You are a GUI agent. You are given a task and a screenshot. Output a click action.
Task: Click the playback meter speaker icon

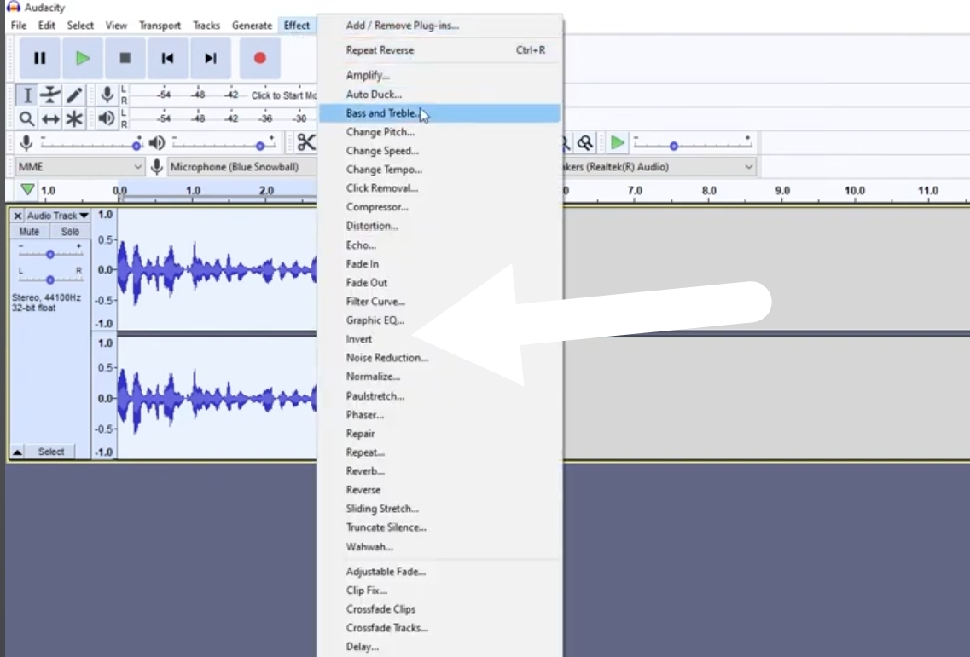tap(107, 118)
